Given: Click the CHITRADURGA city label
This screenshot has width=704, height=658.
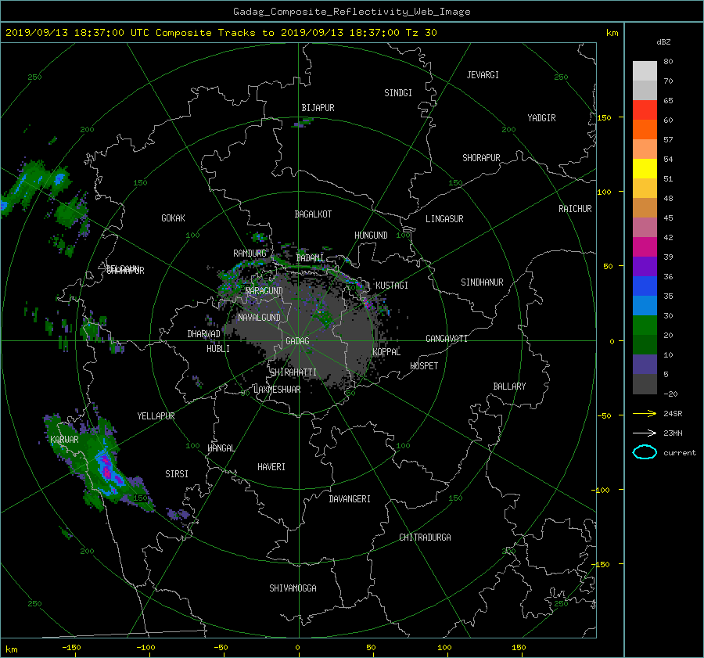Looking at the screenshot, I should [426, 538].
